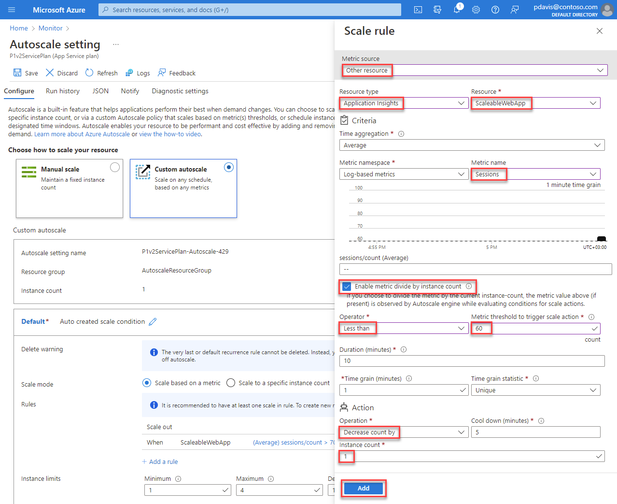The width and height of the screenshot is (617, 504).
Task: Show info for Time aggregation
Action: [401, 134]
